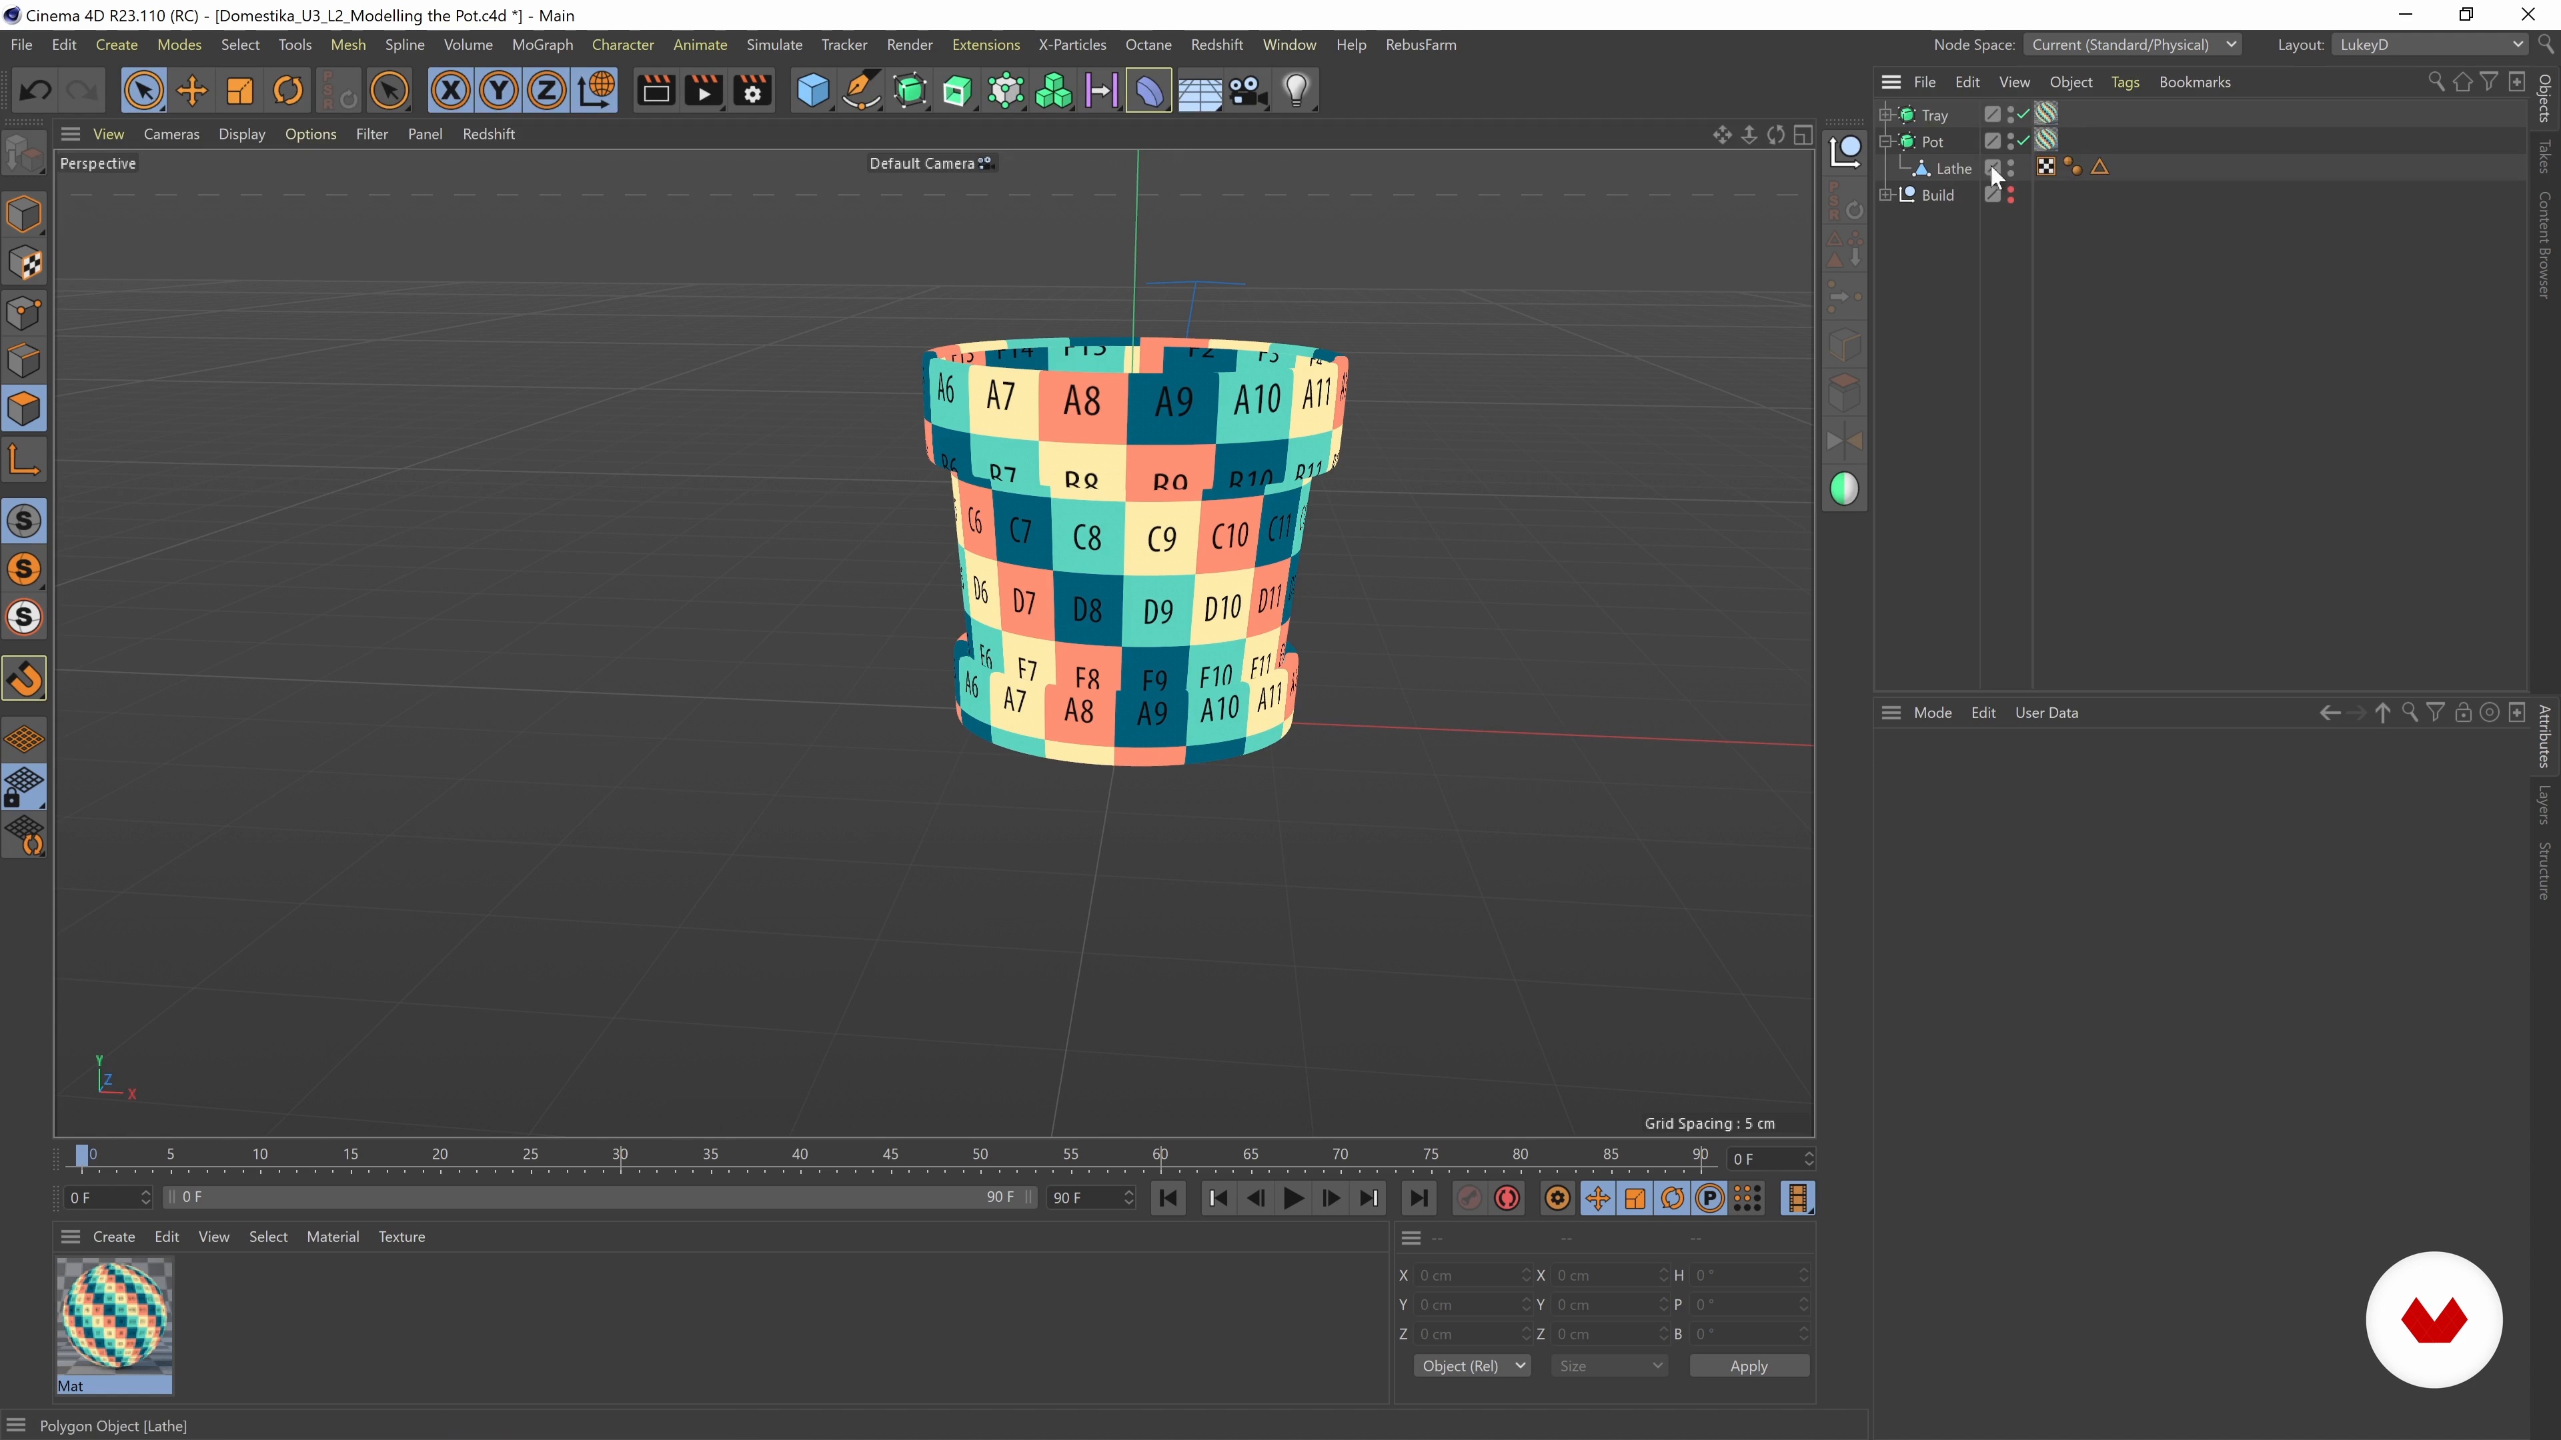Switch to Edges mode

(24, 361)
